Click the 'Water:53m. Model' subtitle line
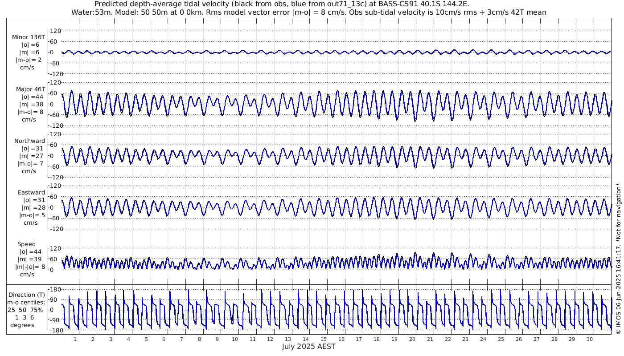The width and height of the screenshot is (624, 356). coord(308,12)
